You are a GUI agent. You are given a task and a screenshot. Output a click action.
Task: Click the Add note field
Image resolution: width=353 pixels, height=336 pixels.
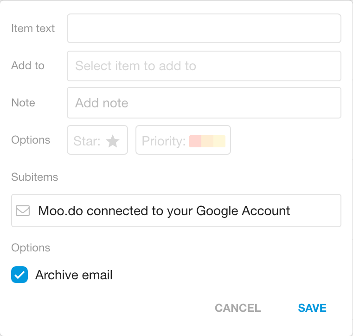(204, 103)
